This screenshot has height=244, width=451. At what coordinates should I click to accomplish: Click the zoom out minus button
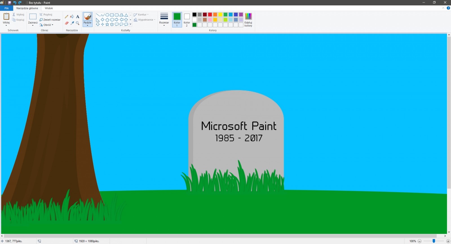(419, 241)
